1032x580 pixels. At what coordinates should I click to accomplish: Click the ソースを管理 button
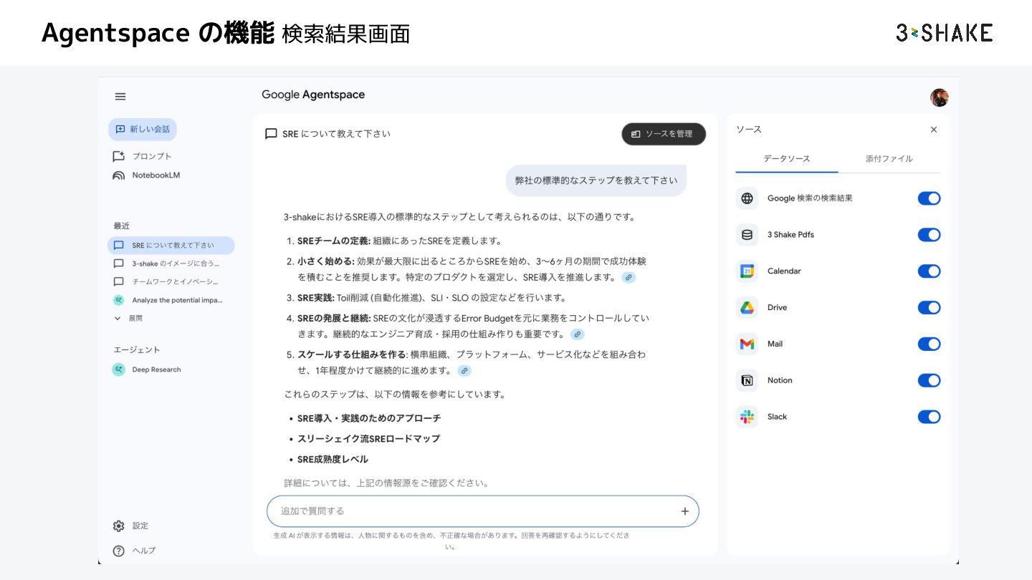click(664, 134)
